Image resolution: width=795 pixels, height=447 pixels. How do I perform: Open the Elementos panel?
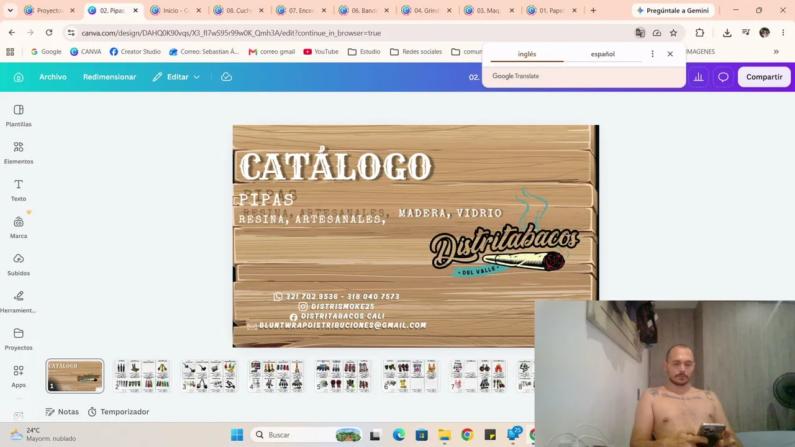pos(19,153)
